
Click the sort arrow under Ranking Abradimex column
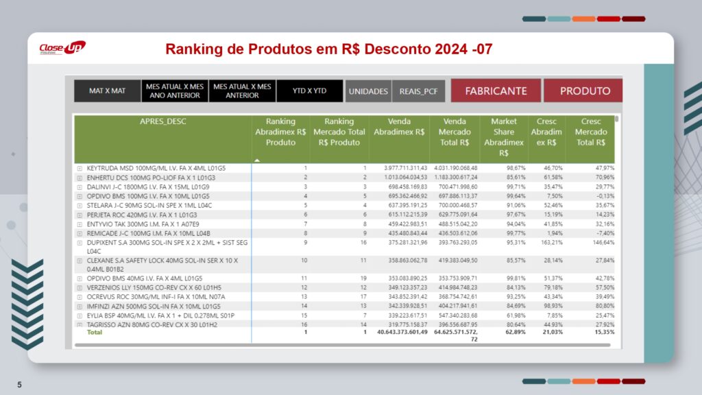click(257, 159)
